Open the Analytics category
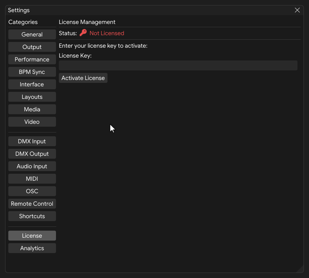The image size is (309, 278). tap(32, 248)
